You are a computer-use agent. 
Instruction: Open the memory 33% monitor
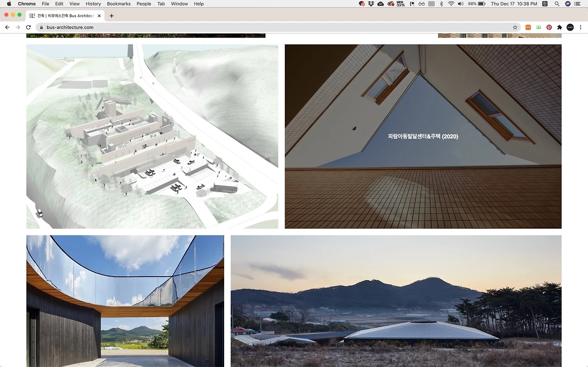(x=401, y=4)
